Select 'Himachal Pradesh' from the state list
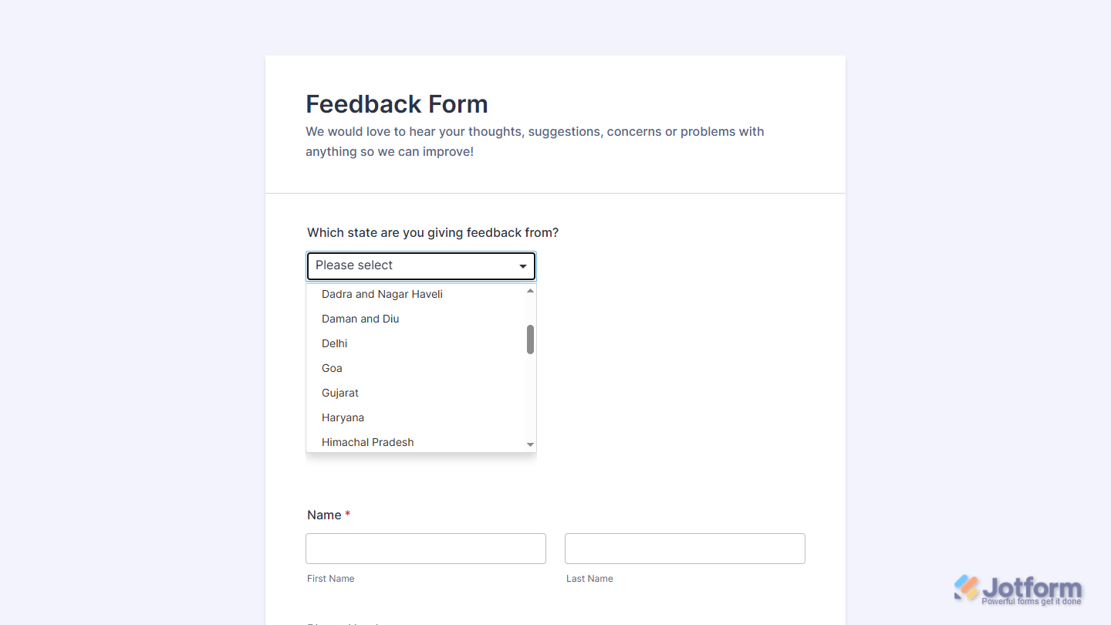Image resolution: width=1111 pixels, height=625 pixels. point(367,442)
